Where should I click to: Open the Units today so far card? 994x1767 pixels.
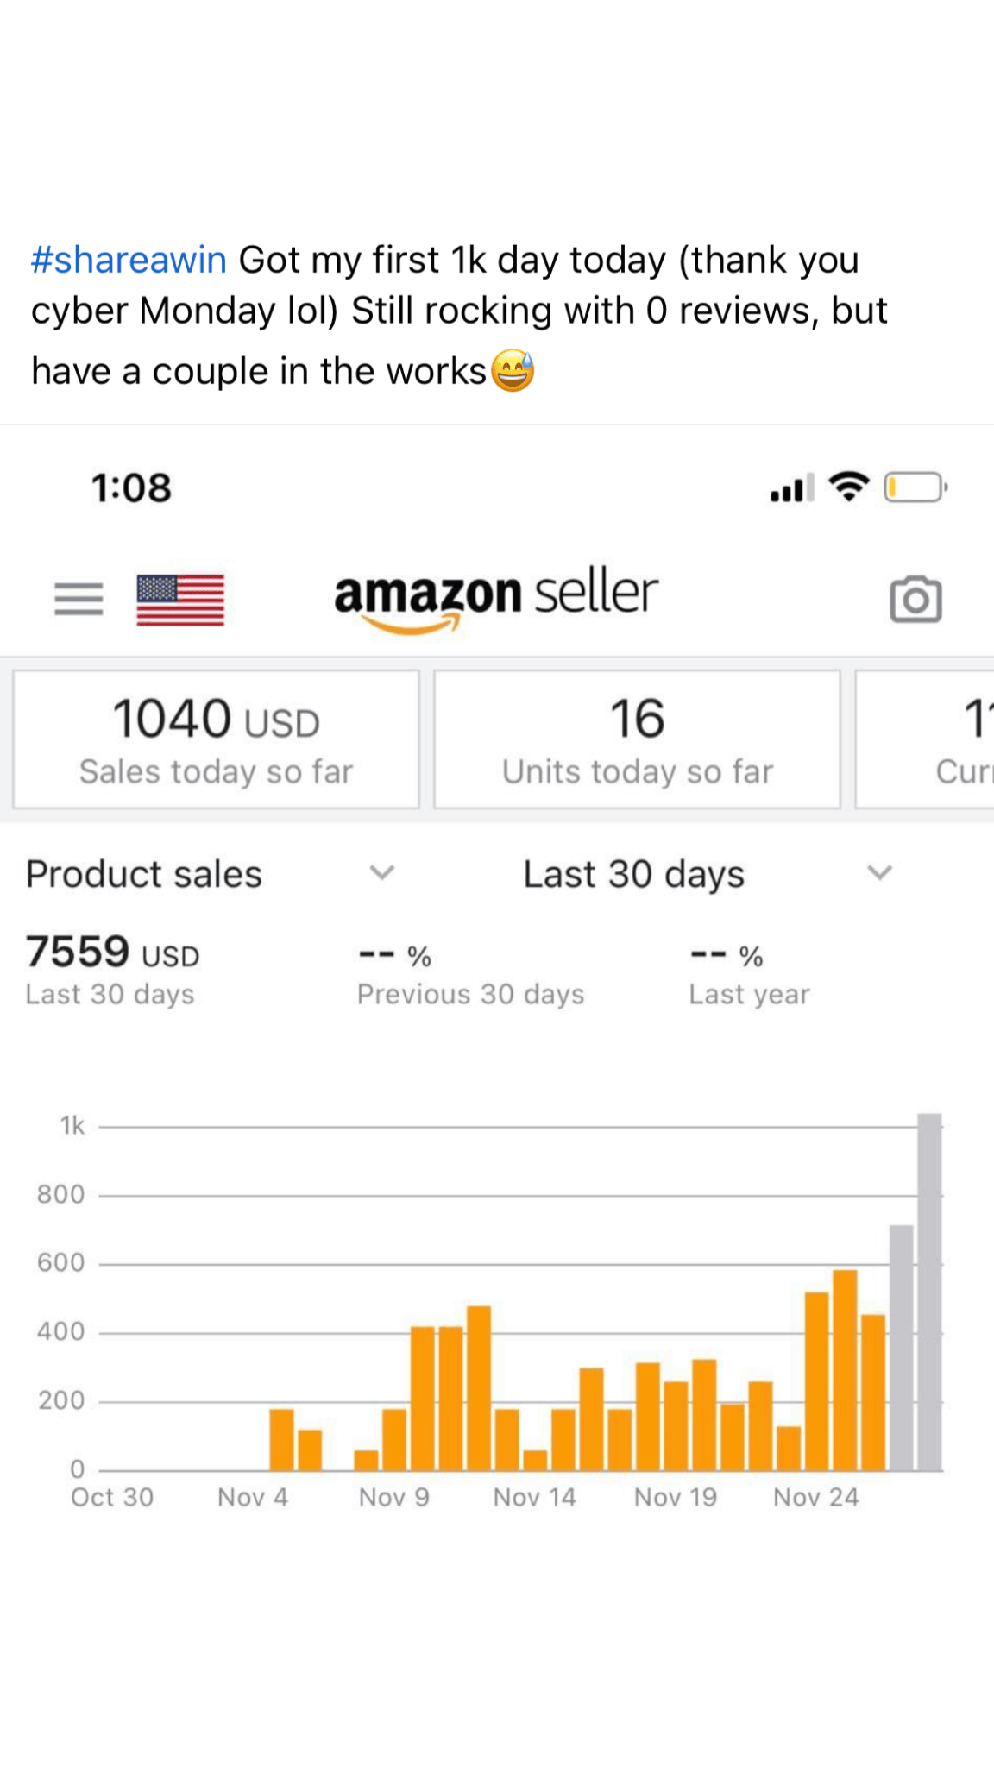tap(637, 739)
